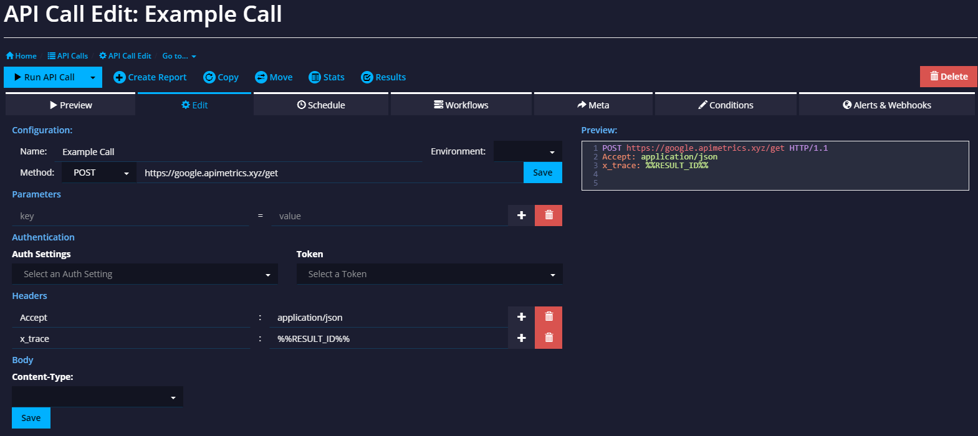The height and width of the screenshot is (436, 978).
Task: Click the Move action
Action: (274, 77)
